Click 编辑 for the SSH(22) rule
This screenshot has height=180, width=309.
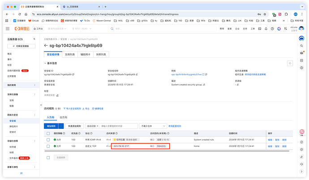270,146
